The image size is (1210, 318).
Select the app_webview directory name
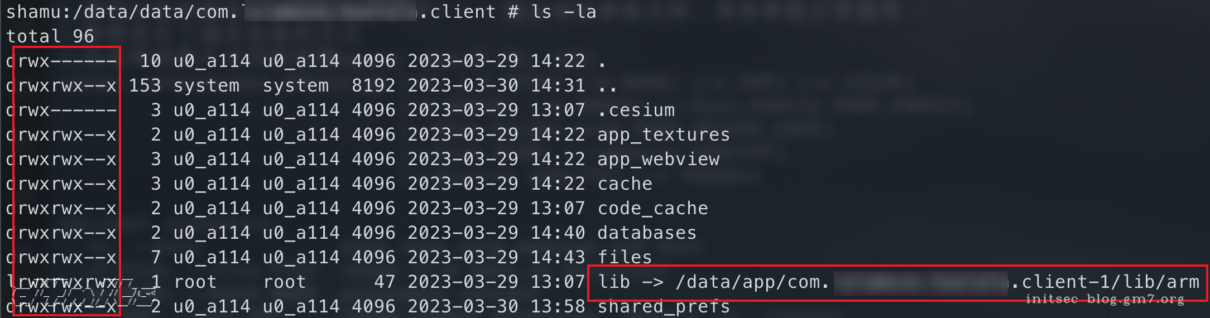(658, 160)
